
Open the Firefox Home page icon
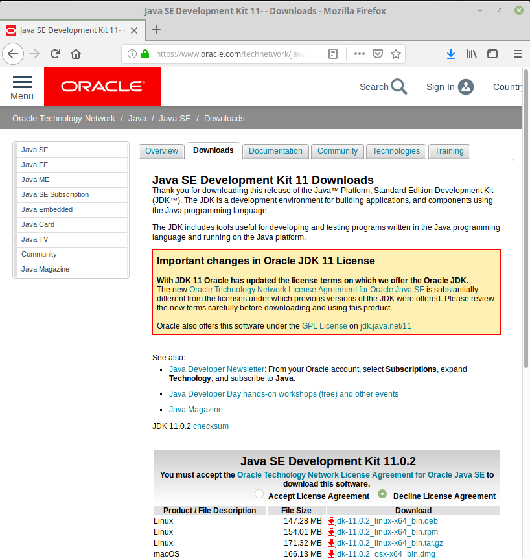76,54
